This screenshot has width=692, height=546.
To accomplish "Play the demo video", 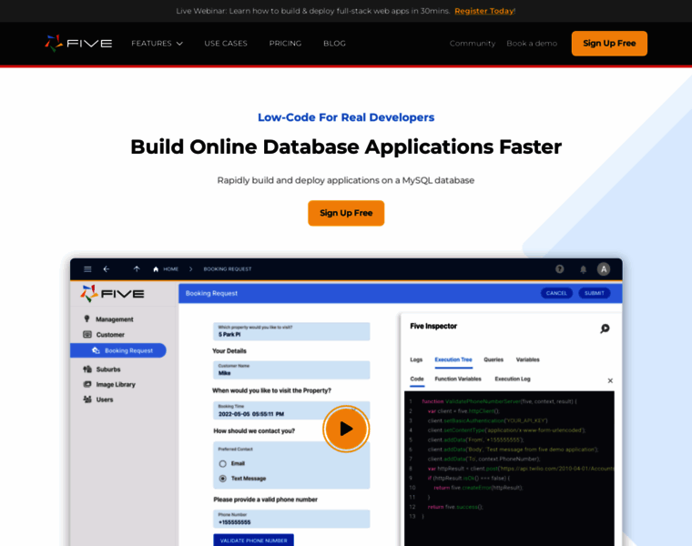I will tap(346, 429).
